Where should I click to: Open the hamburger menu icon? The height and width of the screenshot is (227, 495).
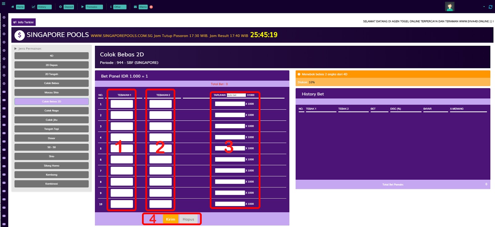(3, 4)
